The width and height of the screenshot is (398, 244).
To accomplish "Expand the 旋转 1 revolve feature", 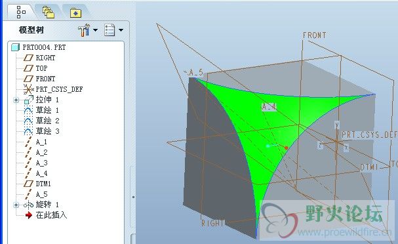I will 16,205.
